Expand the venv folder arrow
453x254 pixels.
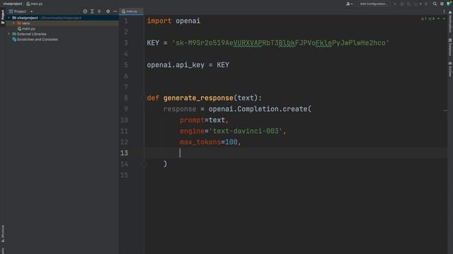click(x=13, y=23)
